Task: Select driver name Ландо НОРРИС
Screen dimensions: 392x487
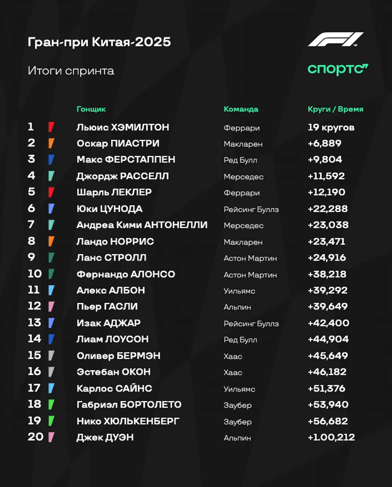Action: pyautogui.click(x=115, y=242)
